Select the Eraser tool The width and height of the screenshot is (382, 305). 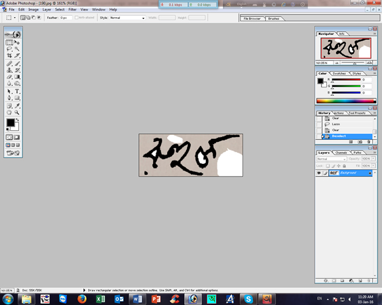click(9, 77)
